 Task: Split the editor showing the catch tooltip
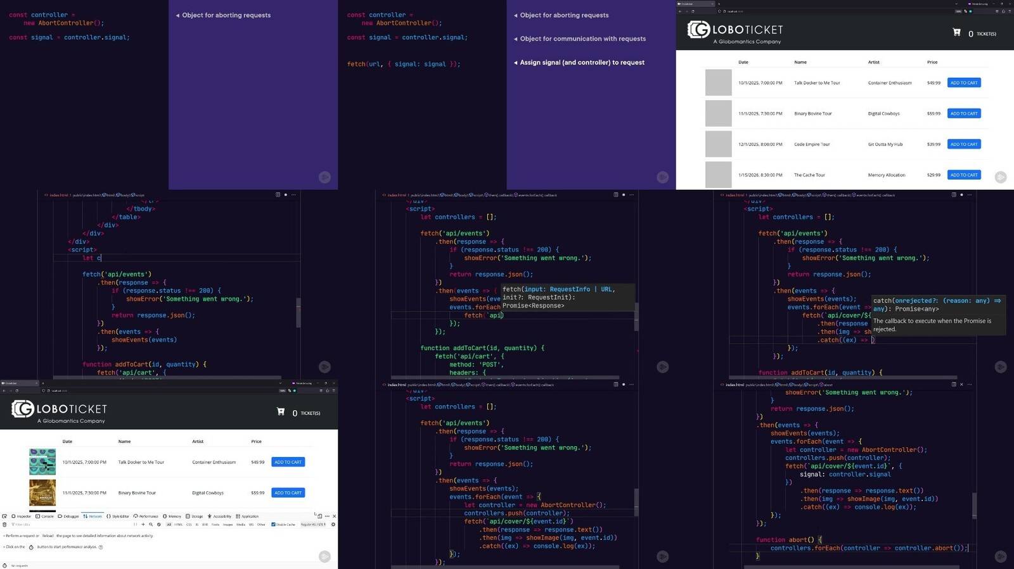pos(953,194)
